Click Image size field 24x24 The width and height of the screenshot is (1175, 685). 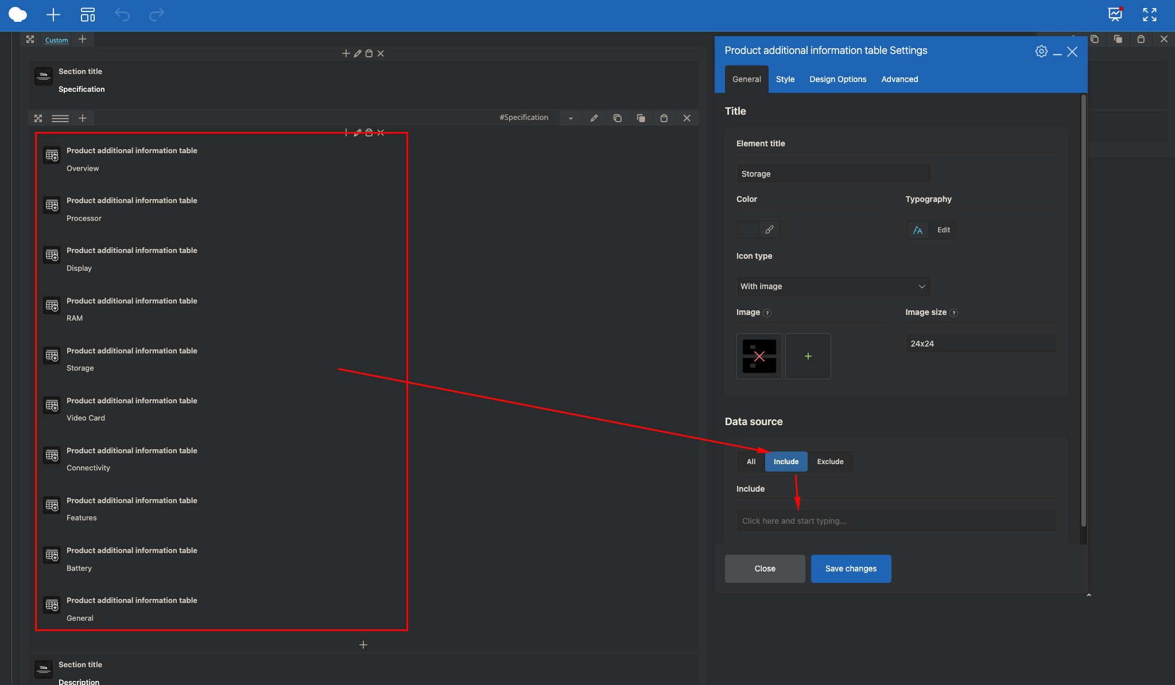[982, 344]
